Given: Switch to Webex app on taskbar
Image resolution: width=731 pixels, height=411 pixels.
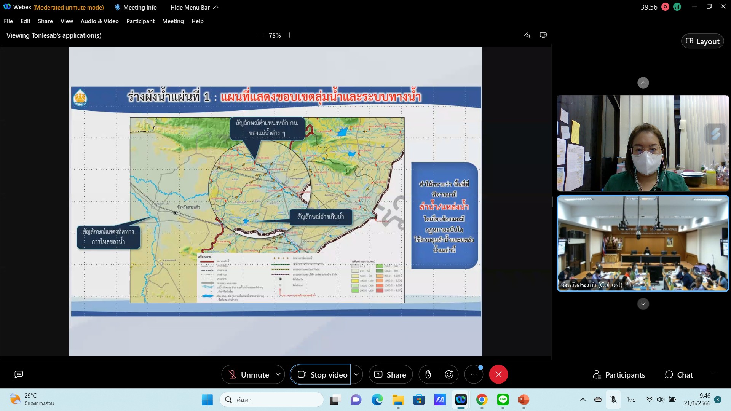Looking at the screenshot, I should [x=461, y=400].
